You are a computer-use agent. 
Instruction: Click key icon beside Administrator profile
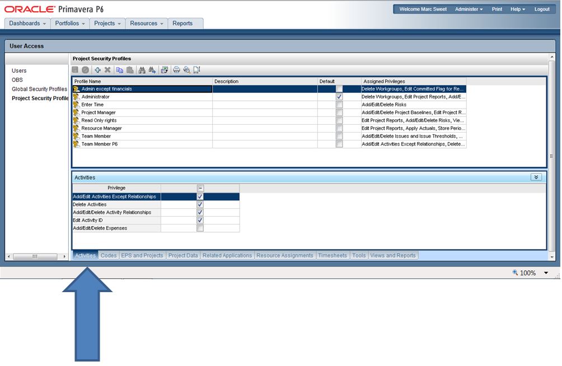(76, 97)
